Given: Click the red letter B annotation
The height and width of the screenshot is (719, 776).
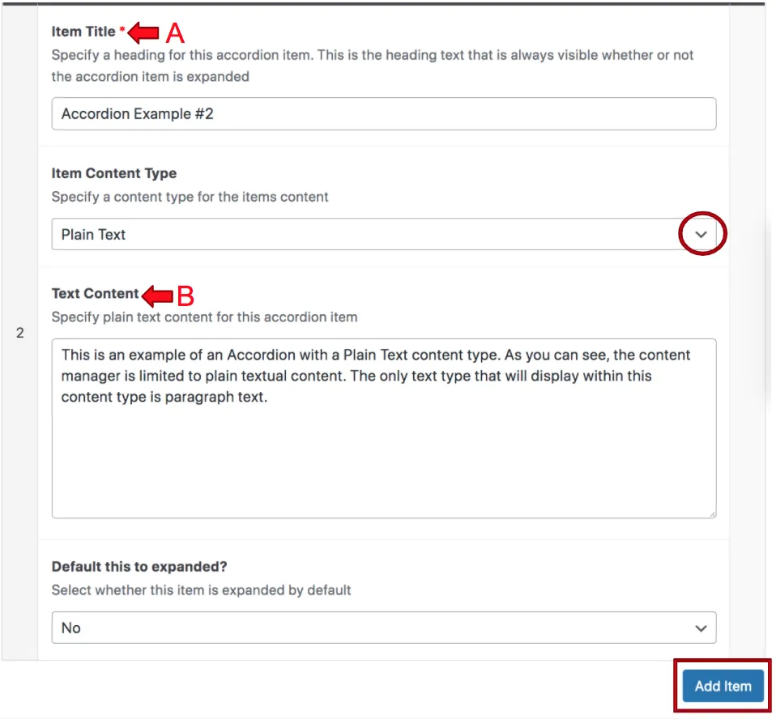Looking at the screenshot, I should [x=185, y=296].
